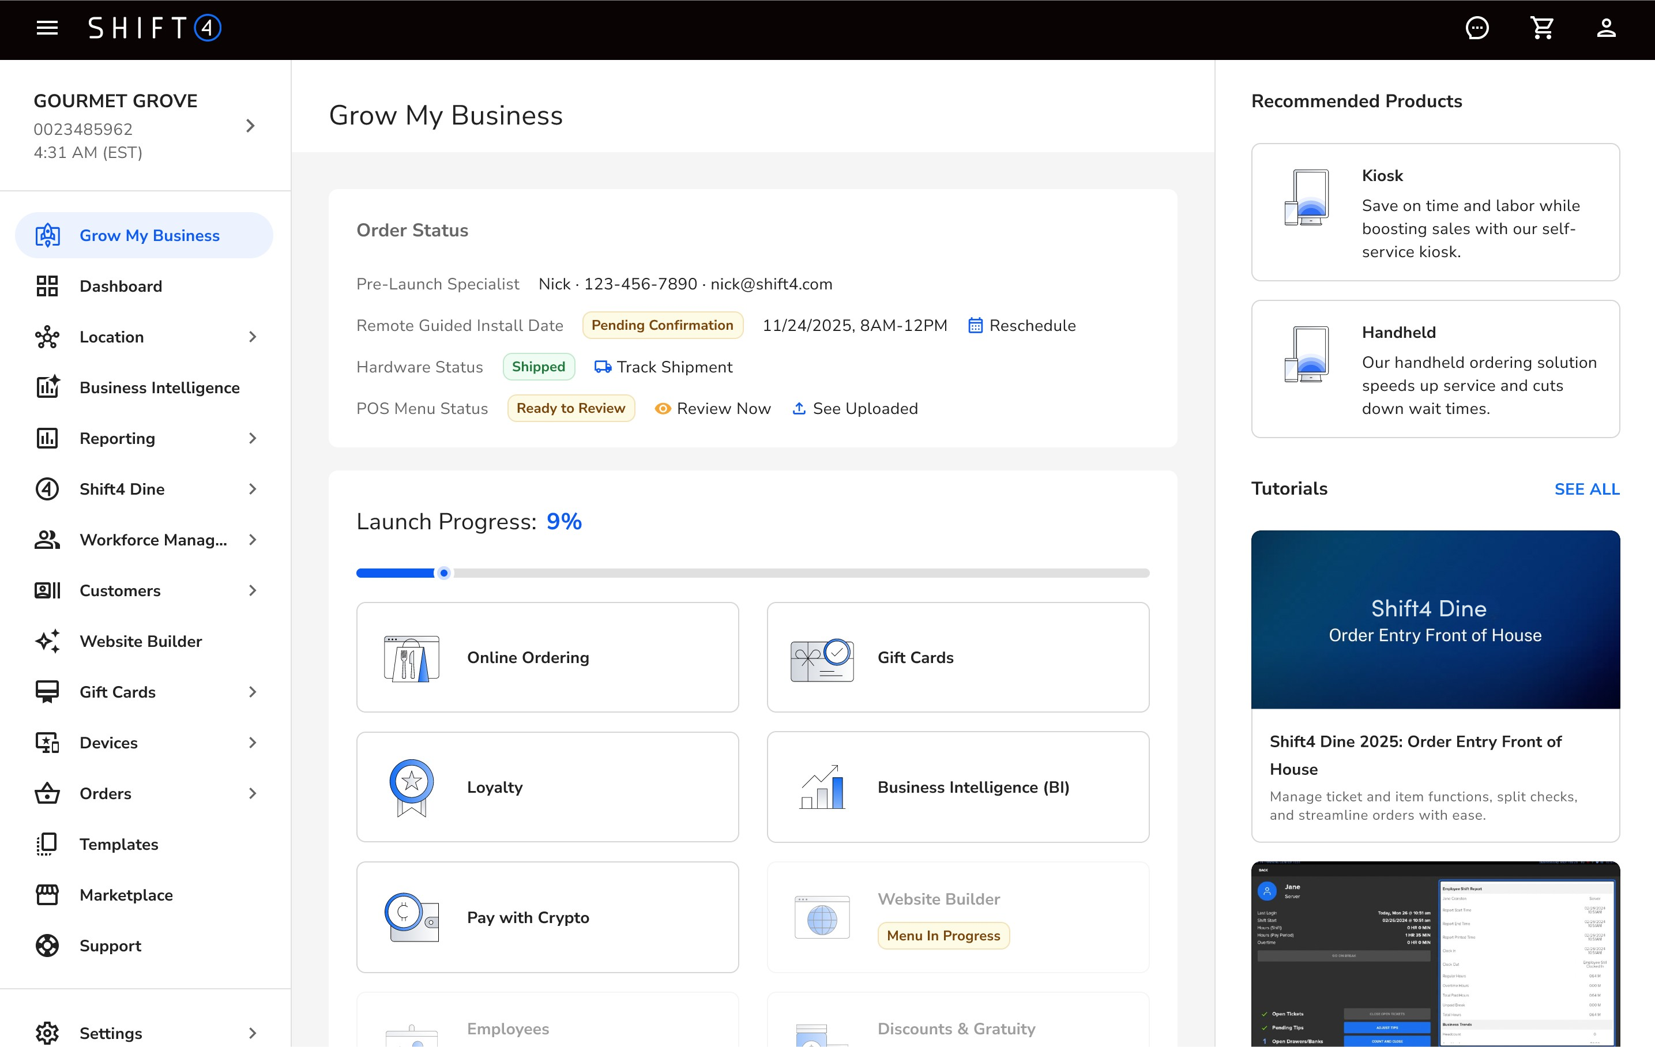Click the Location network icon in sidebar
The width and height of the screenshot is (1655, 1047).
pos(47,337)
